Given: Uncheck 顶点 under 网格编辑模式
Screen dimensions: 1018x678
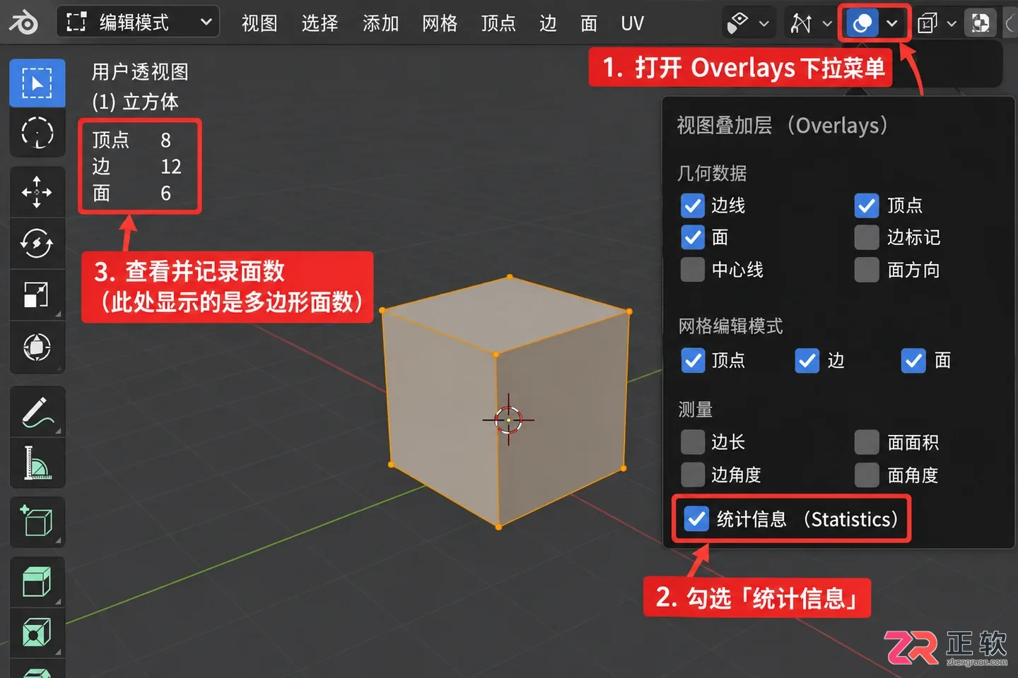Looking at the screenshot, I should (693, 360).
